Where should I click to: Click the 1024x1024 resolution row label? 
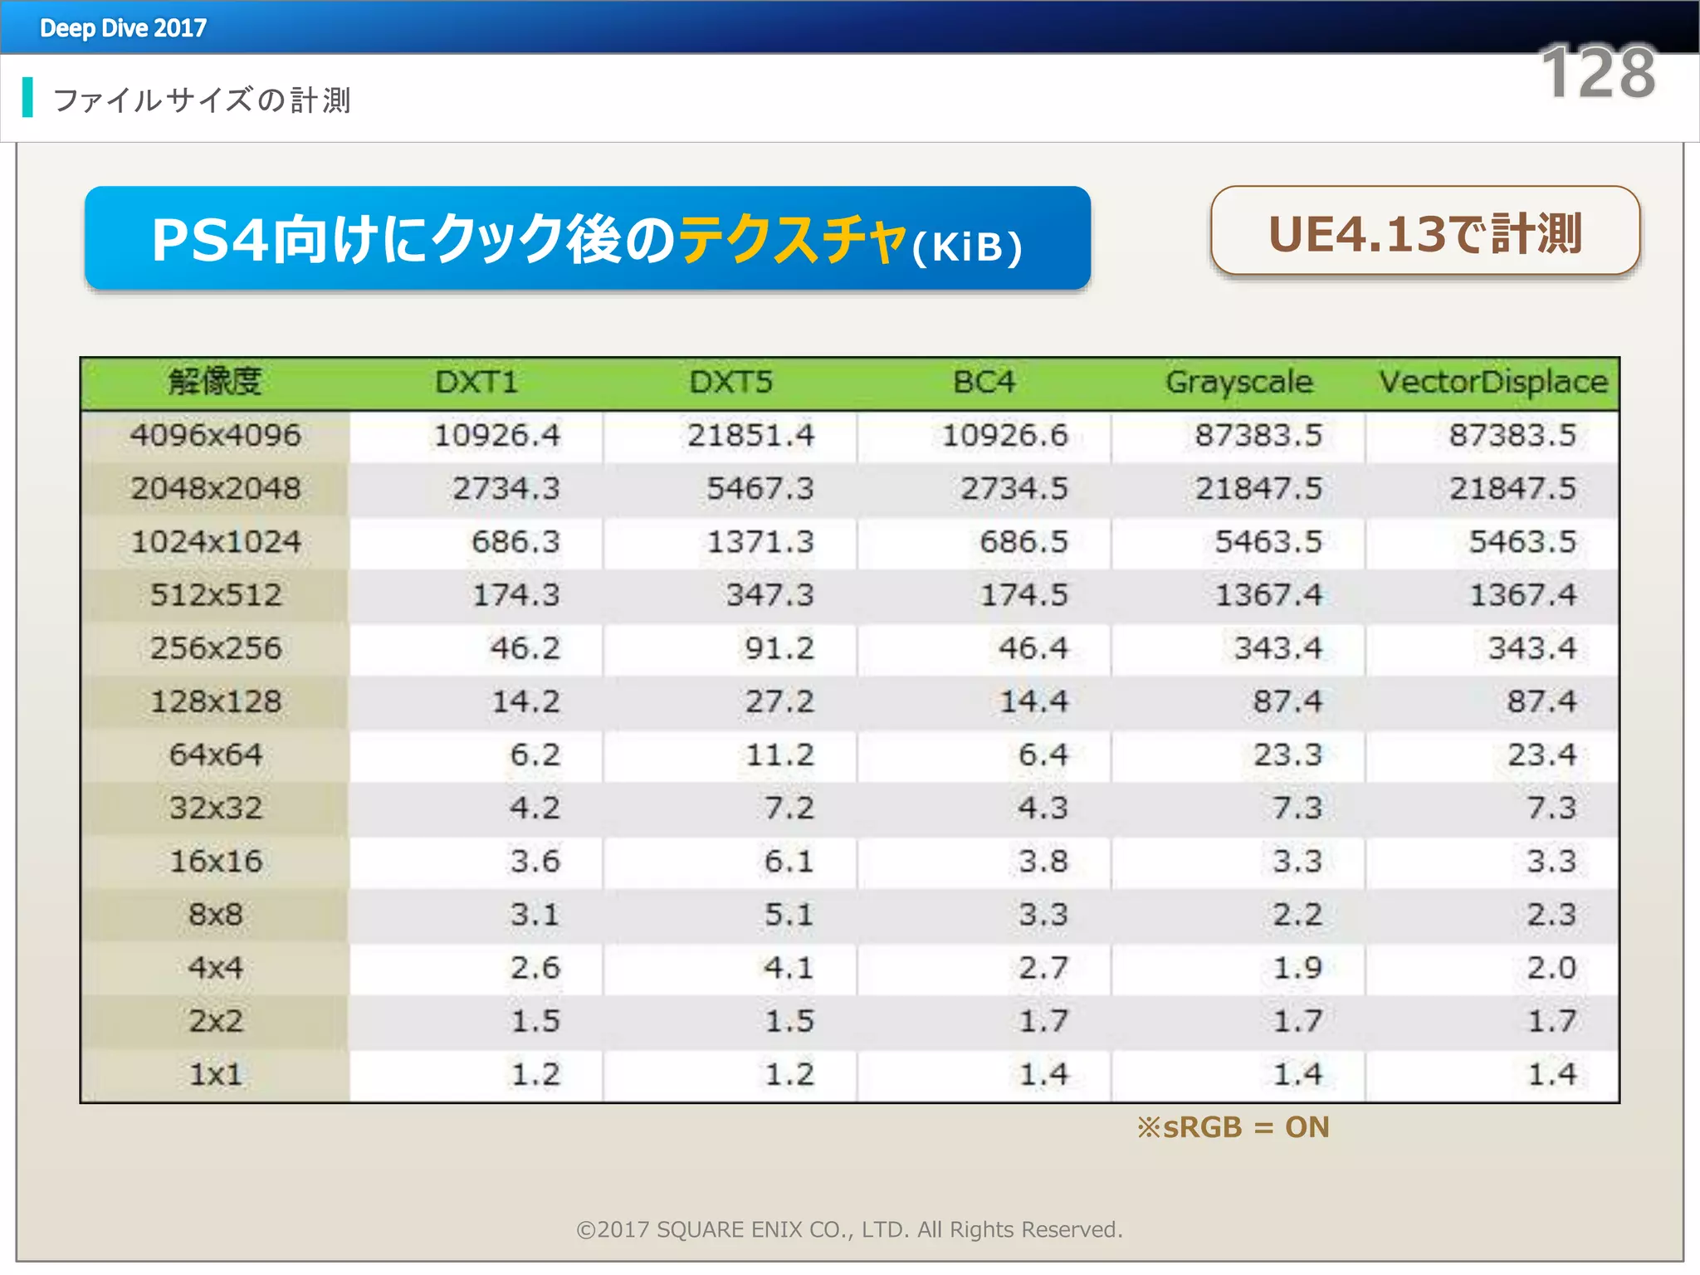pos(215,542)
